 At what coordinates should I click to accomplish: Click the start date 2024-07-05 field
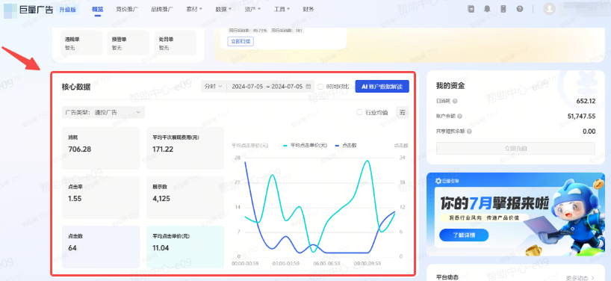point(247,86)
